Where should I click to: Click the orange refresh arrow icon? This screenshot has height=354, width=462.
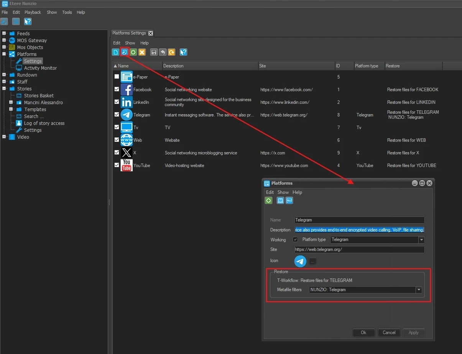[171, 52]
